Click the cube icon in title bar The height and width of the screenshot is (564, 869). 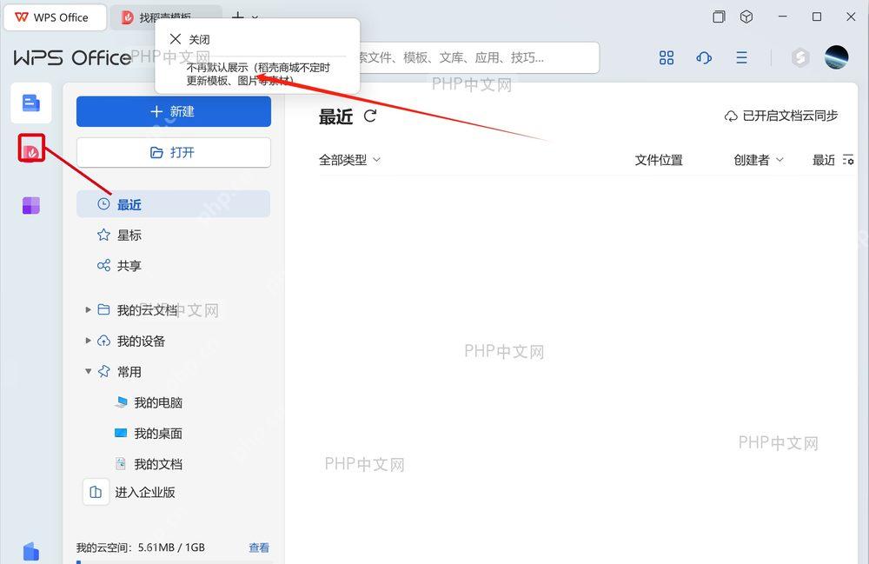[746, 17]
